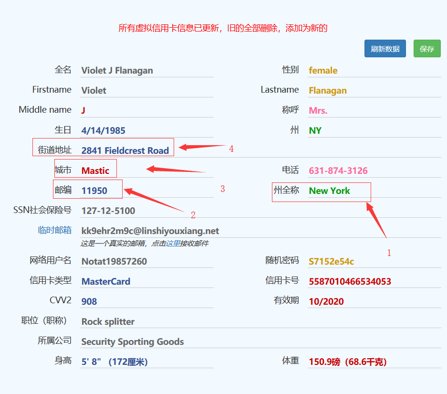Click the SSN社会保险号 label
The height and width of the screenshot is (394, 447).
[x=42, y=210]
